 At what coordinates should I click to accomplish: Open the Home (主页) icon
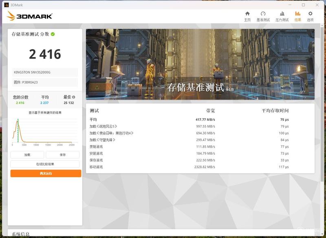(247, 14)
